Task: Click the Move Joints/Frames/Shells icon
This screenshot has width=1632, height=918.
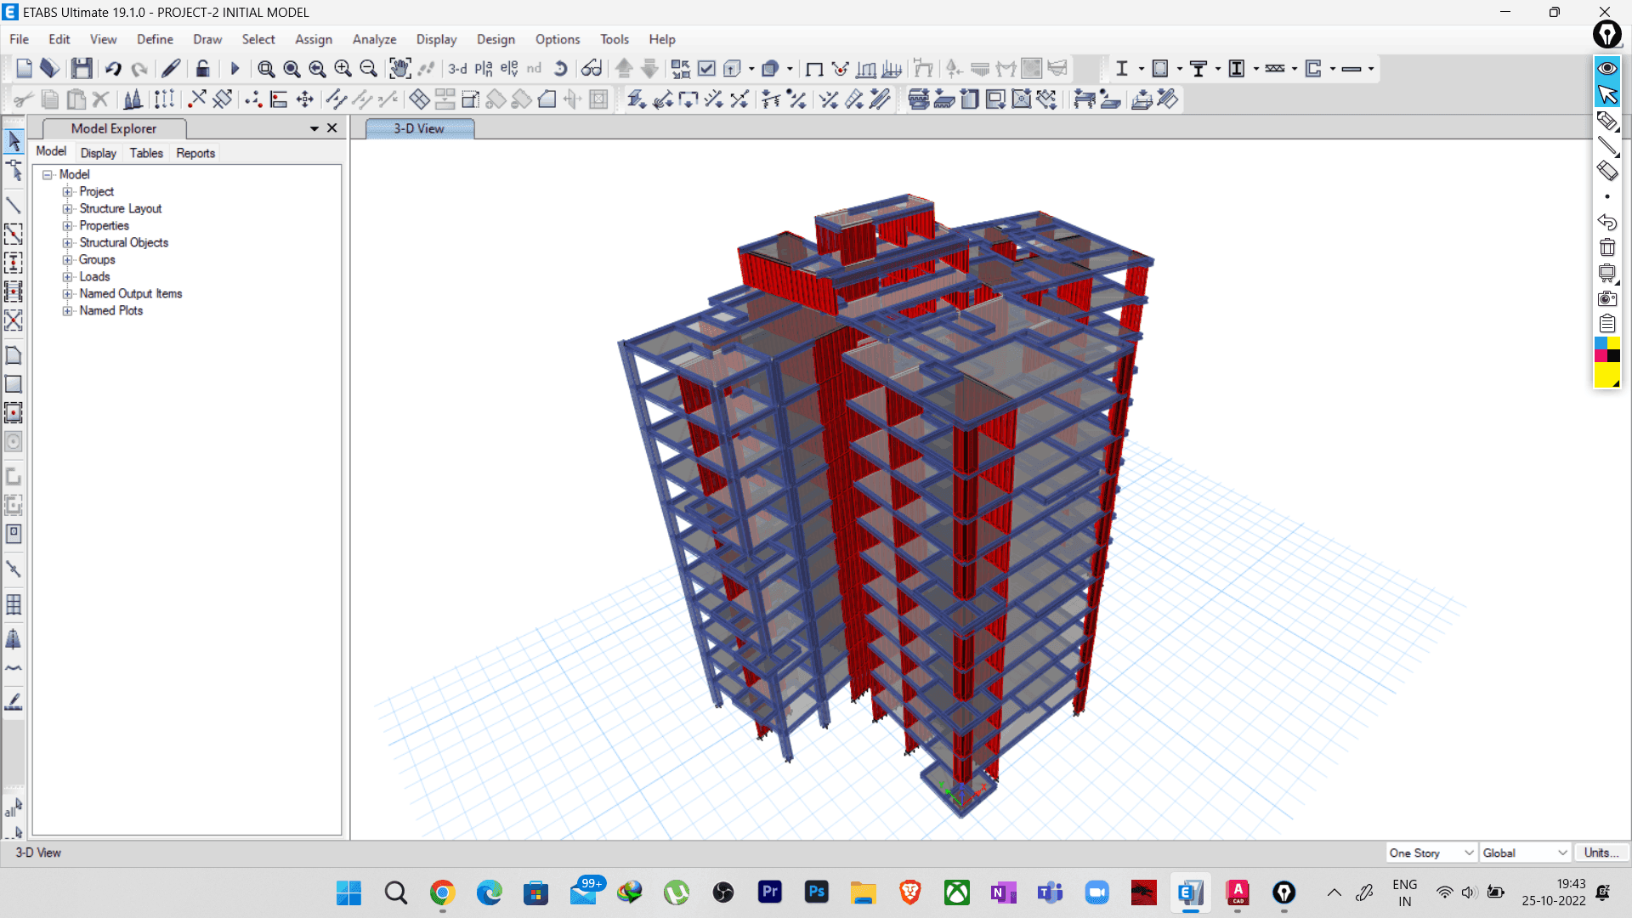Action: tap(304, 99)
